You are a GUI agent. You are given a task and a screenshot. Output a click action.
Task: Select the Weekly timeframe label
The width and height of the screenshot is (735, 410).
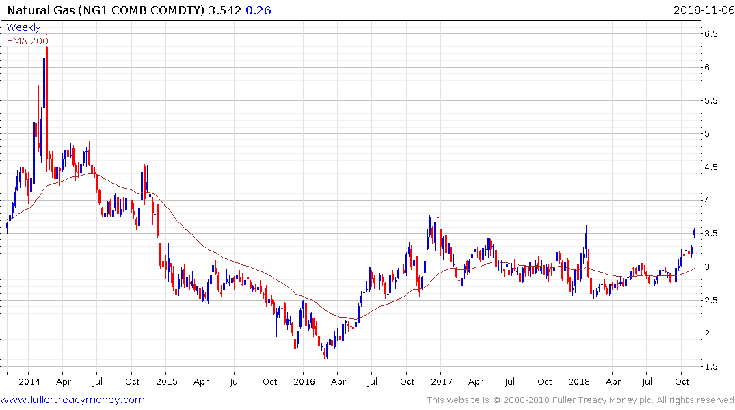coord(23,27)
